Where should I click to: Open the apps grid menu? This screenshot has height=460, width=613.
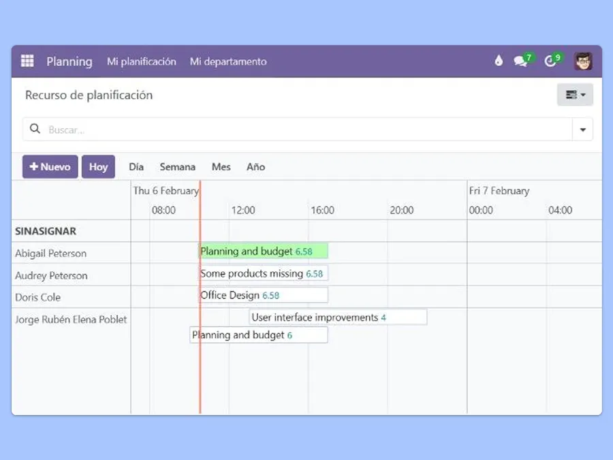pyautogui.click(x=27, y=61)
